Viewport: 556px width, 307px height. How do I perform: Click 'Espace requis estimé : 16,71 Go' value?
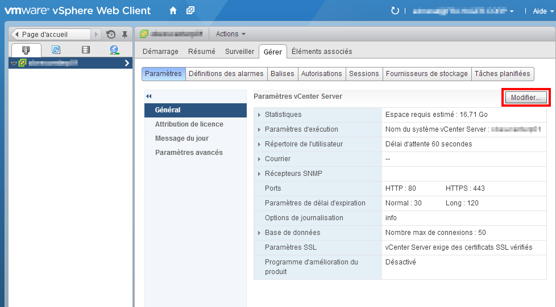436,115
